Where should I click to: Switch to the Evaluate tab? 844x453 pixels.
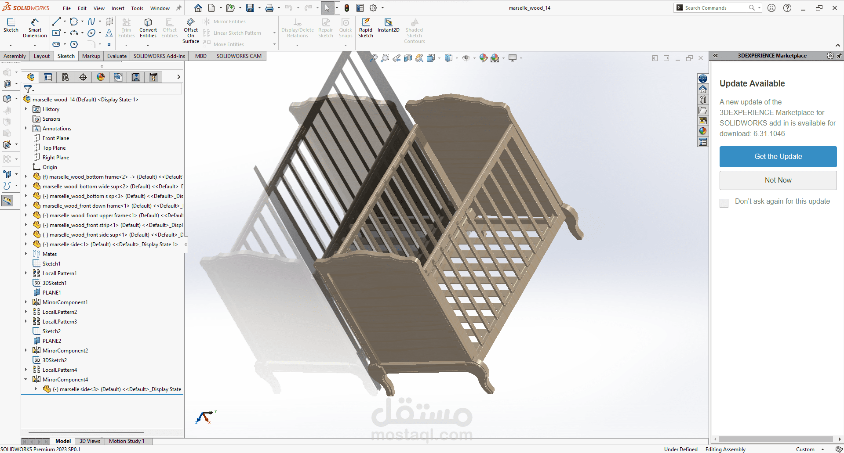[117, 56]
